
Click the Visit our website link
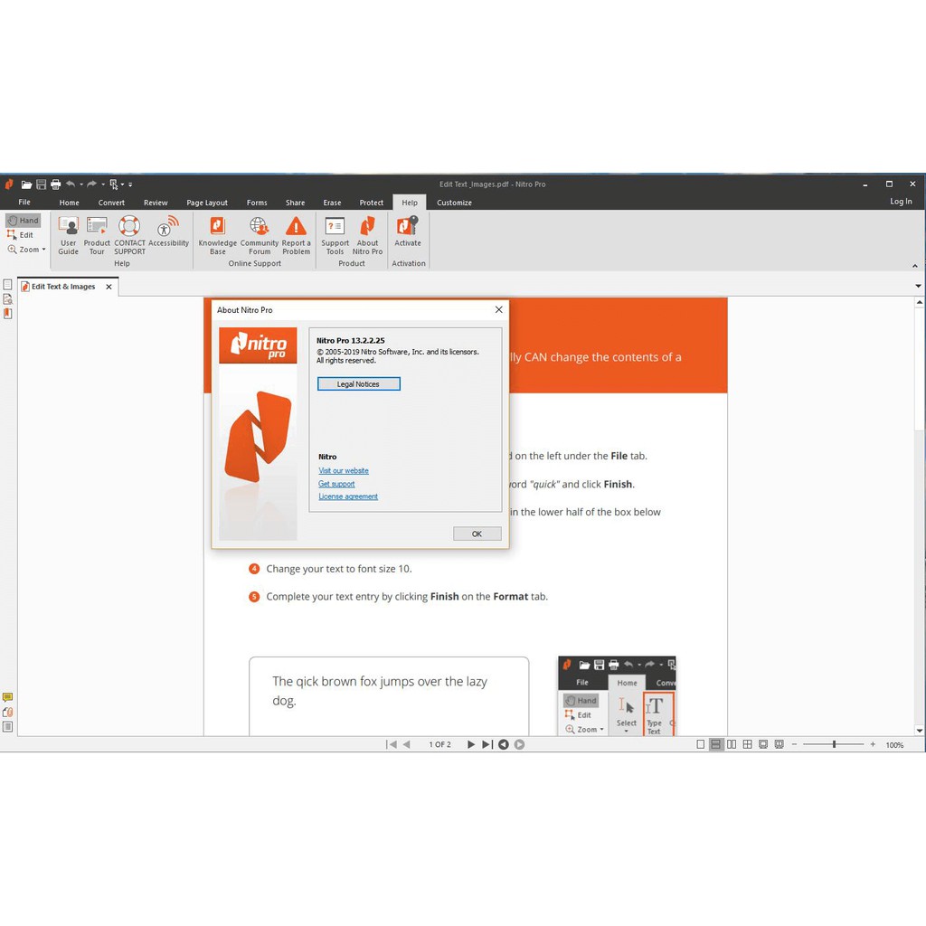(x=344, y=471)
